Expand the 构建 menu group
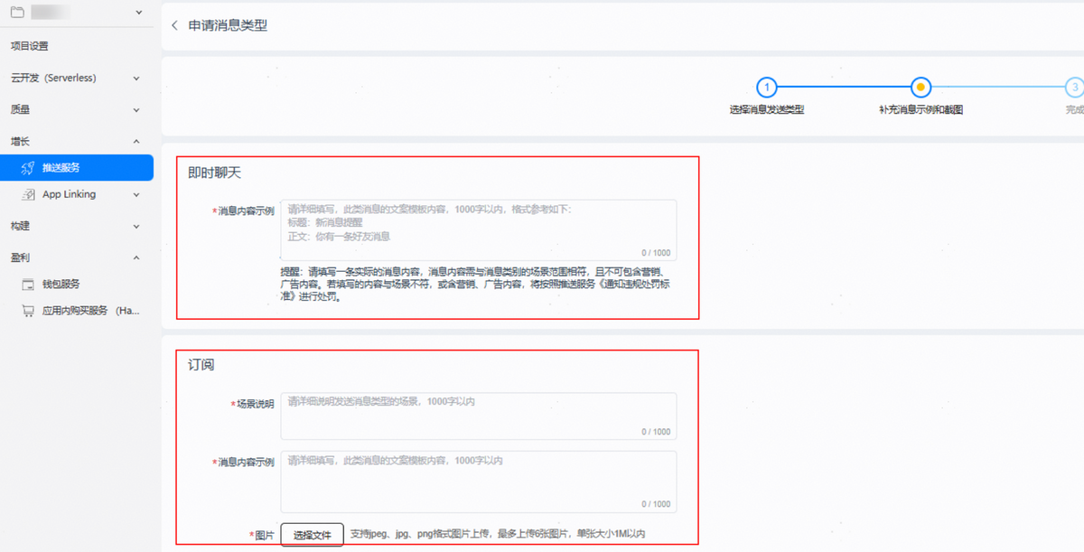Viewport: 1084px width, 552px height. [136, 227]
